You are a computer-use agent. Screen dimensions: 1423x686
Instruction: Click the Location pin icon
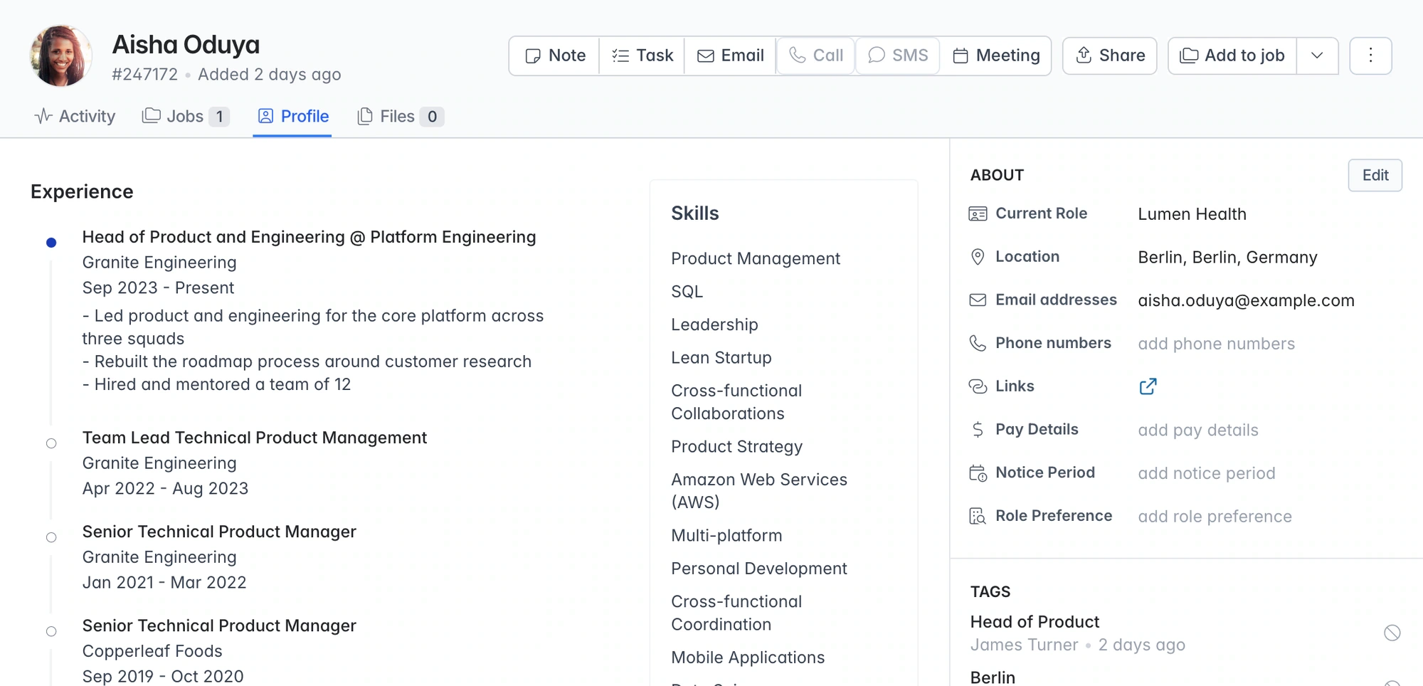pyautogui.click(x=978, y=257)
